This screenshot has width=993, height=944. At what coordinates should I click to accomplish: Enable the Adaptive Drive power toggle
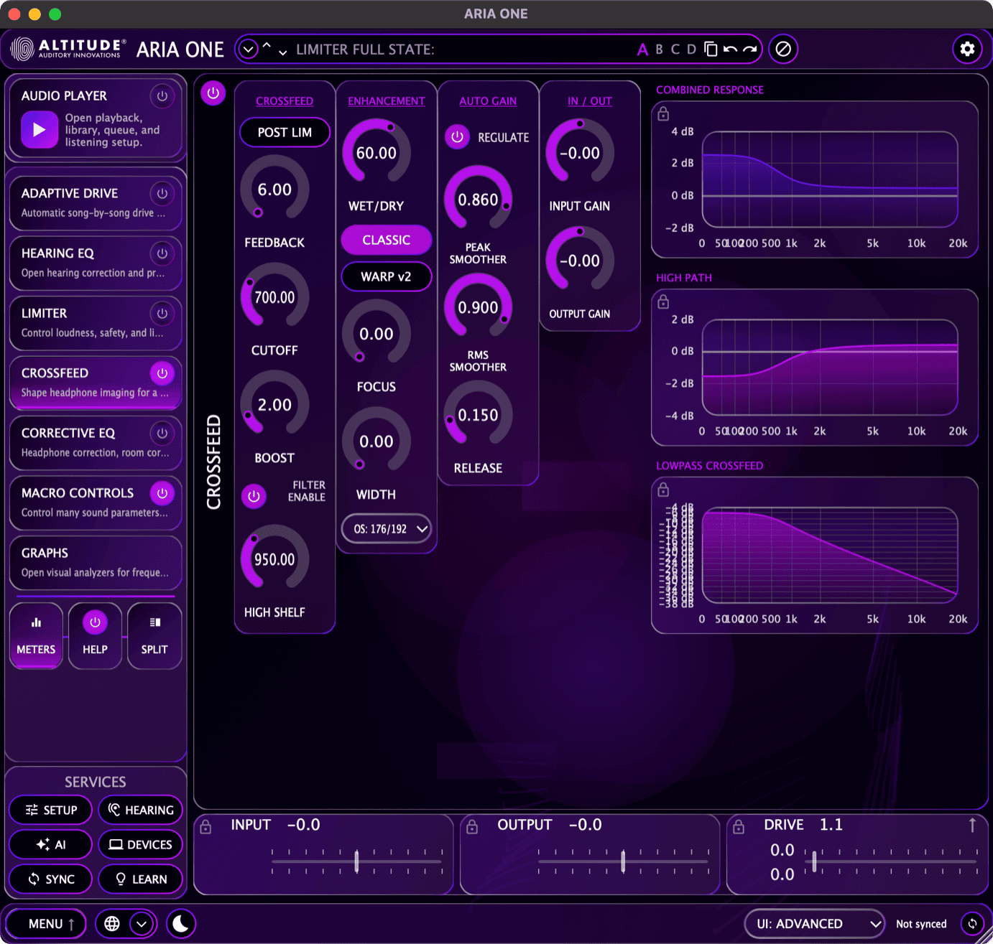(x=162, y=193)
